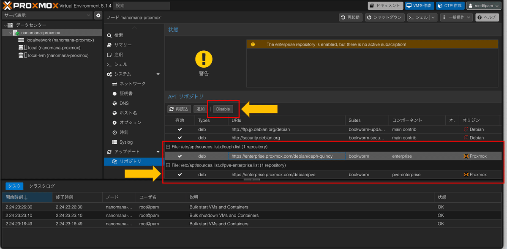Screen dimensions: 507x249
Task: Click the top search input field
Action: (x=142, y=5)
